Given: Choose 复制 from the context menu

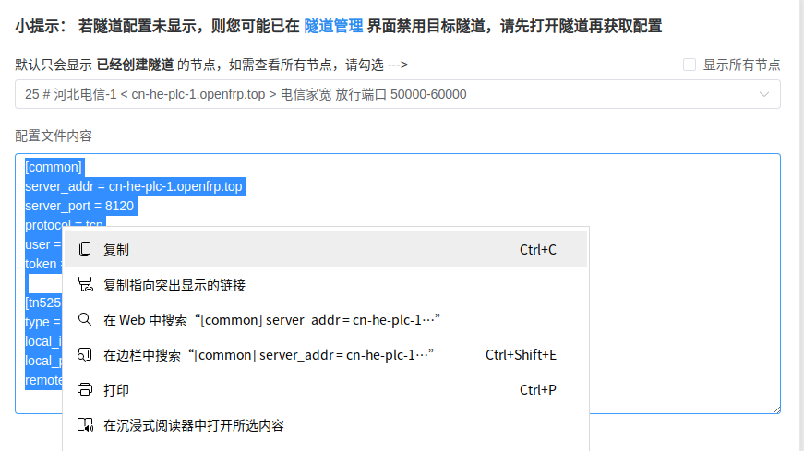Looking at the screenshot, I should coord(116,250).
